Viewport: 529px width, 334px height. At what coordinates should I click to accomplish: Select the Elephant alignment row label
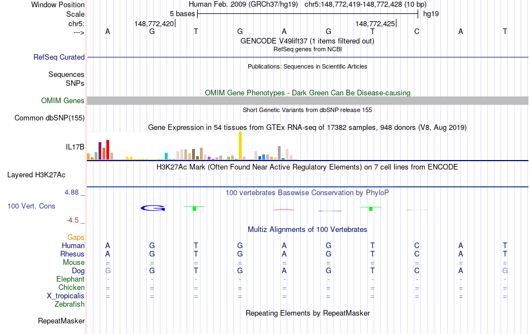pos(70,279)
